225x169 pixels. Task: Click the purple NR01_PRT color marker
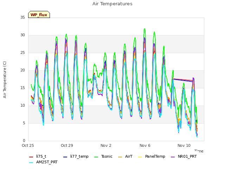173,157
